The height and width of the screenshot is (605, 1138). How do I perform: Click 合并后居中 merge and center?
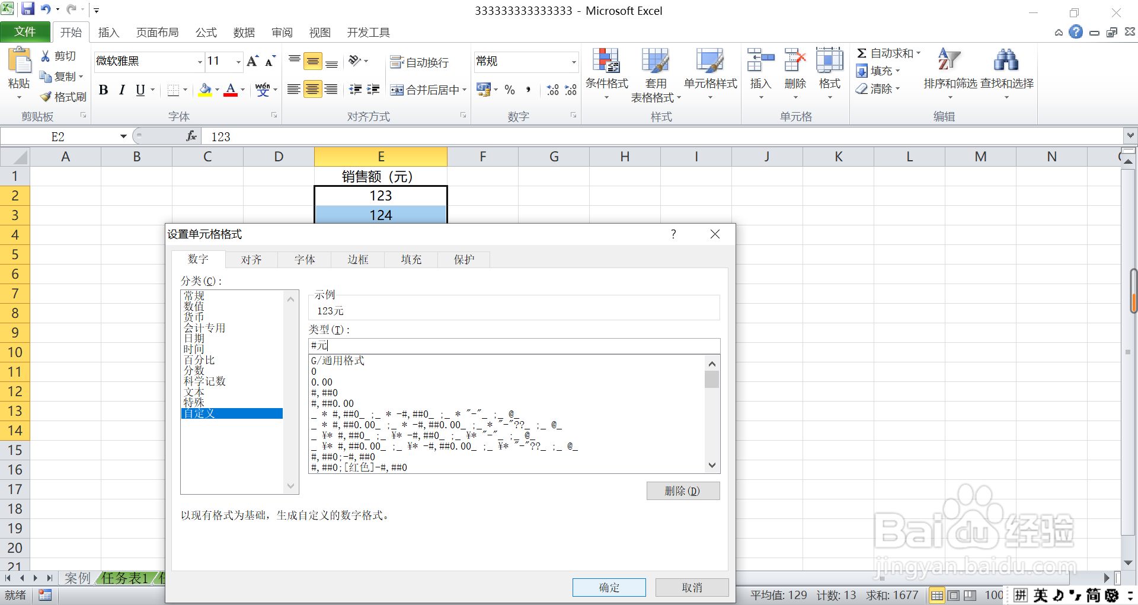coord(423,90)
